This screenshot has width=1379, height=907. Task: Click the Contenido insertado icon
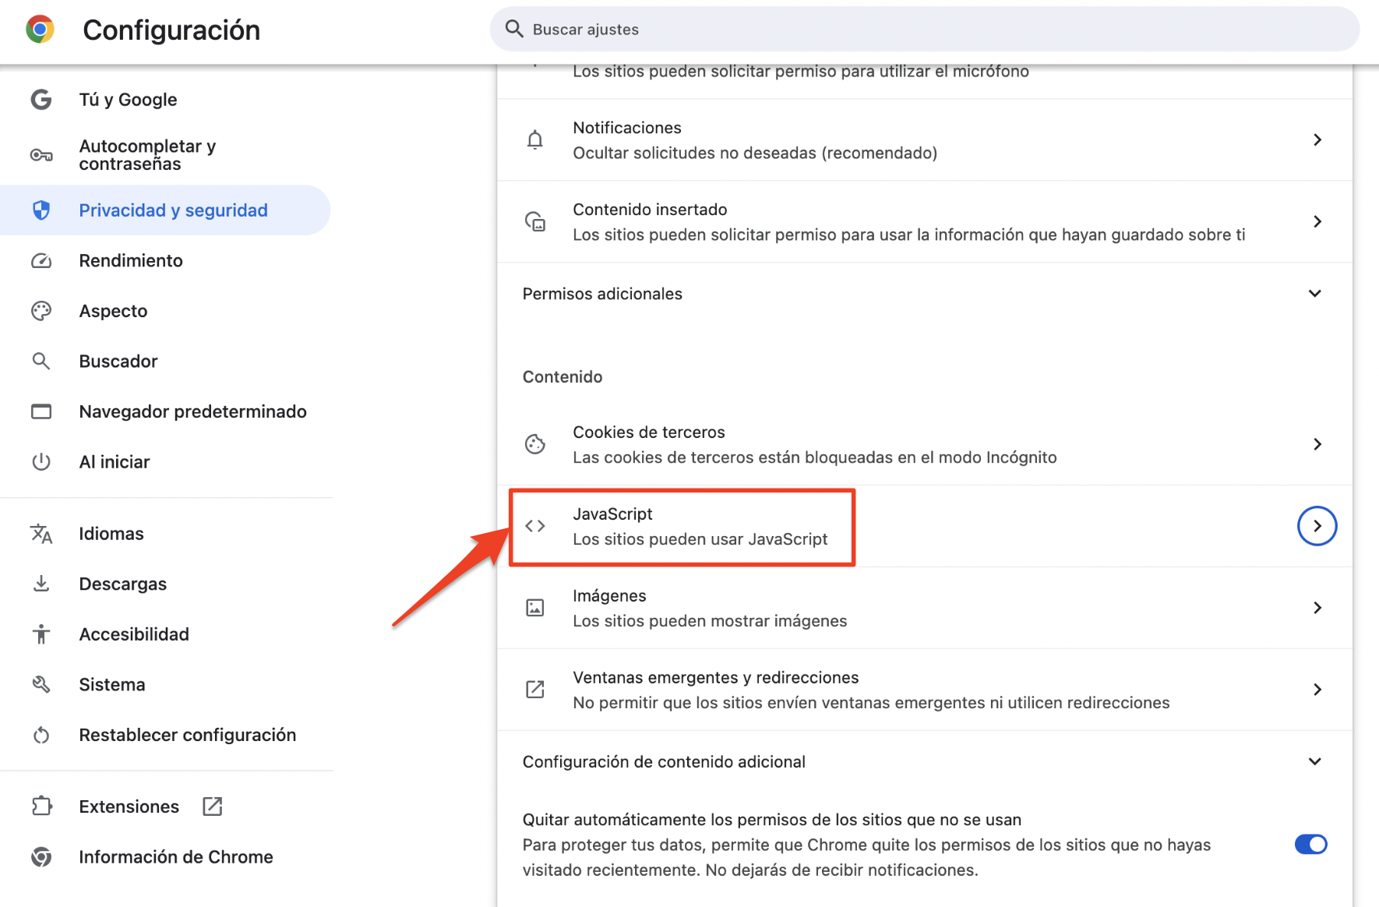pyautogui.click(x=535, y=222)
